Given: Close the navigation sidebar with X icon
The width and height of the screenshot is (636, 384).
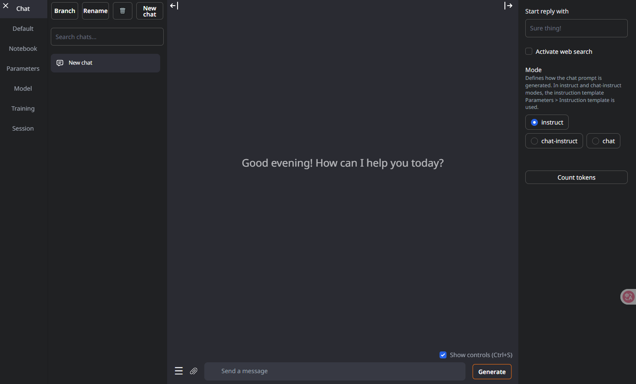Looking at the screenshot, I should coord(6,6).
